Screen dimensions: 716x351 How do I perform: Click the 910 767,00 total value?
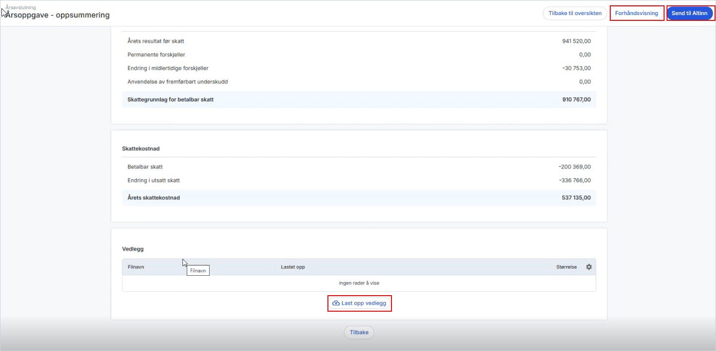(576, 100)
